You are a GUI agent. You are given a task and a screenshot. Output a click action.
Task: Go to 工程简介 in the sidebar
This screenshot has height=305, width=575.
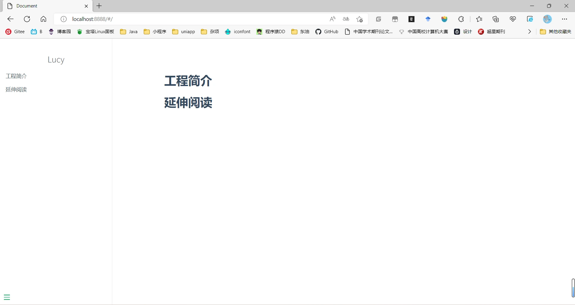point(16,76)
